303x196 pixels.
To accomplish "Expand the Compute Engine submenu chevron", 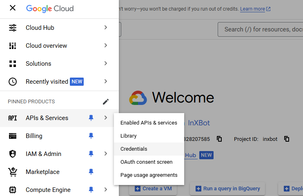I will 106,190.
